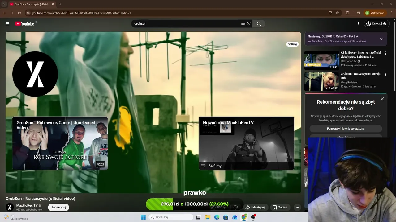Open the media control icon in Chrome toolbar
The image size is (396, 222).
[359, 13]
